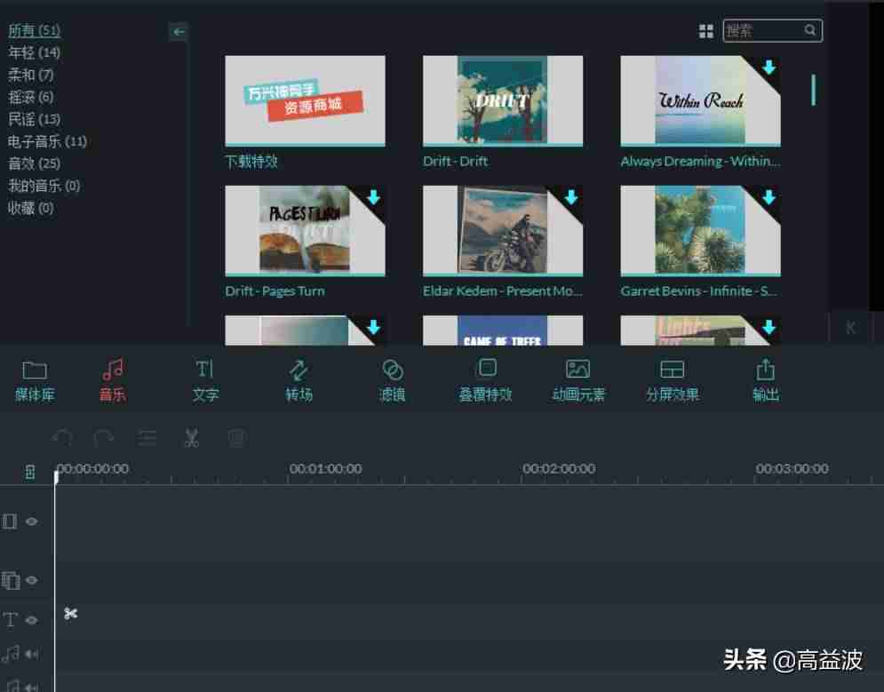Image resolution: width=884 pixels, height=692 pixels.
Task: Open the 媒体库 media library tab
Action: click(35, 380)
